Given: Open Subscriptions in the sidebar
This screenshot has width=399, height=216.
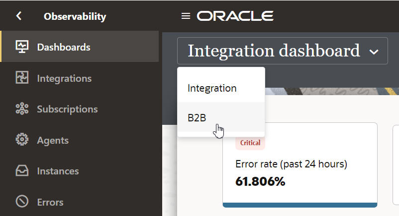Looking at the screenshot, I should click(67, 109).
